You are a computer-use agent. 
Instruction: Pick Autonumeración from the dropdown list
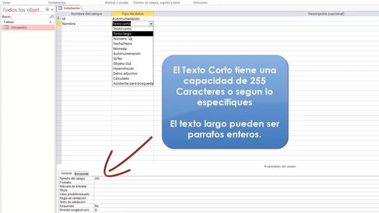point(133,54)
